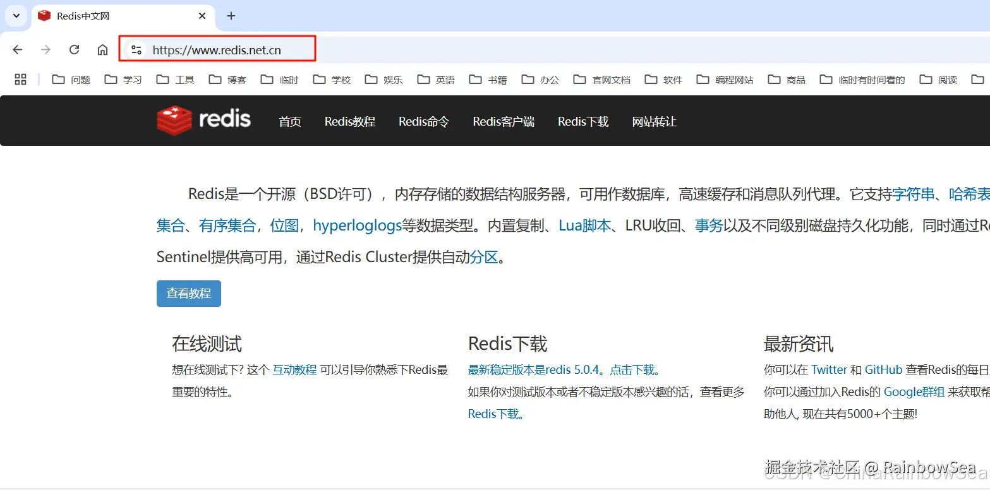Follow the 有序集合 link
Screen dimensions: 990x490
tap(227, 225)
